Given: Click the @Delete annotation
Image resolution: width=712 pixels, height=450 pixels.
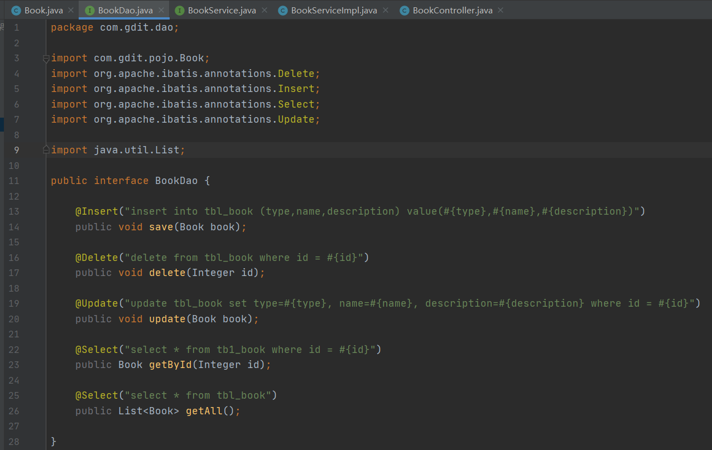Looking at the screenshot, I should [x=97, y=258].
